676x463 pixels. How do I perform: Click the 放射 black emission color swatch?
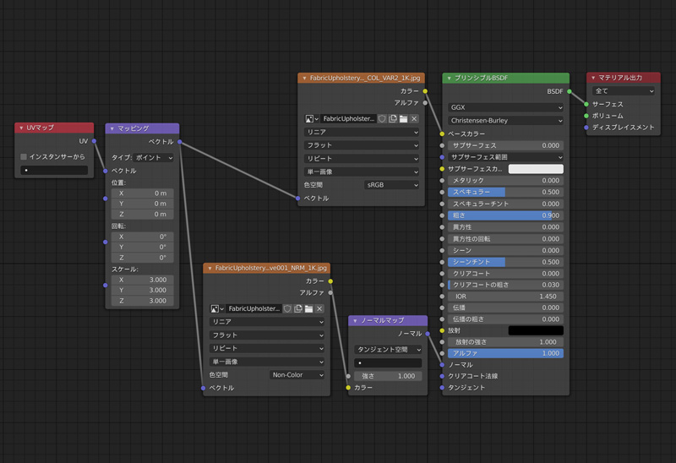tap(535, 330)
